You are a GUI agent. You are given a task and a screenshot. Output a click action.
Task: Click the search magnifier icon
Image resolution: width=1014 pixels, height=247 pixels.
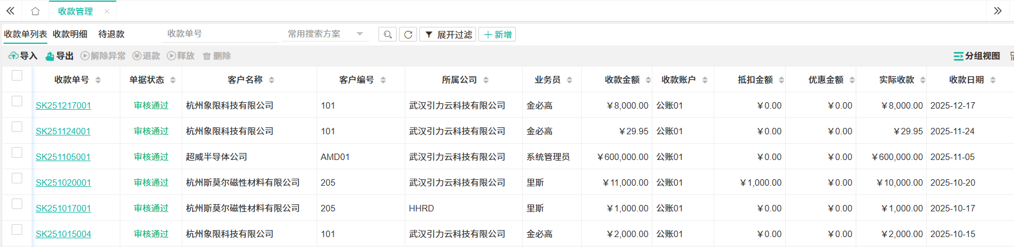pos(387,34)
